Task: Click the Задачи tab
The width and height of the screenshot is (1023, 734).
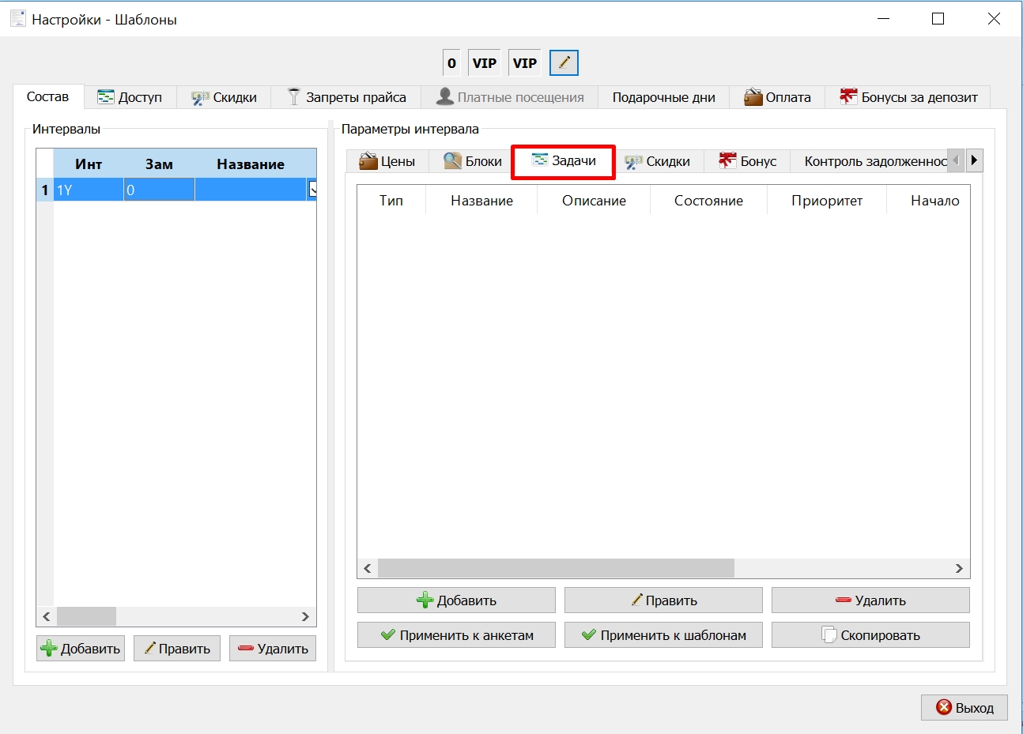Action: click(564, 160)
